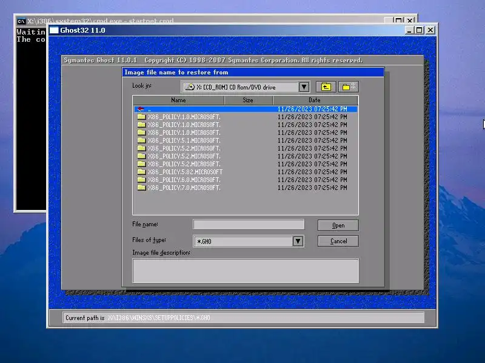Expand the Files of type dropdown arrow
The width and height of the screenshot is (485, 363).
pyautogui.click(x=298, y=241)
